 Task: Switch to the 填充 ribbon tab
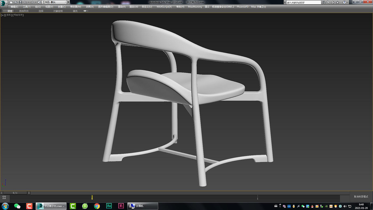pyautogui.click(x=75, y=11)
